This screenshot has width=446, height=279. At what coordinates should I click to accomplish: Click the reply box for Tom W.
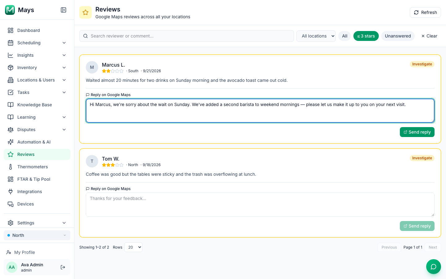tap(260, 205)
